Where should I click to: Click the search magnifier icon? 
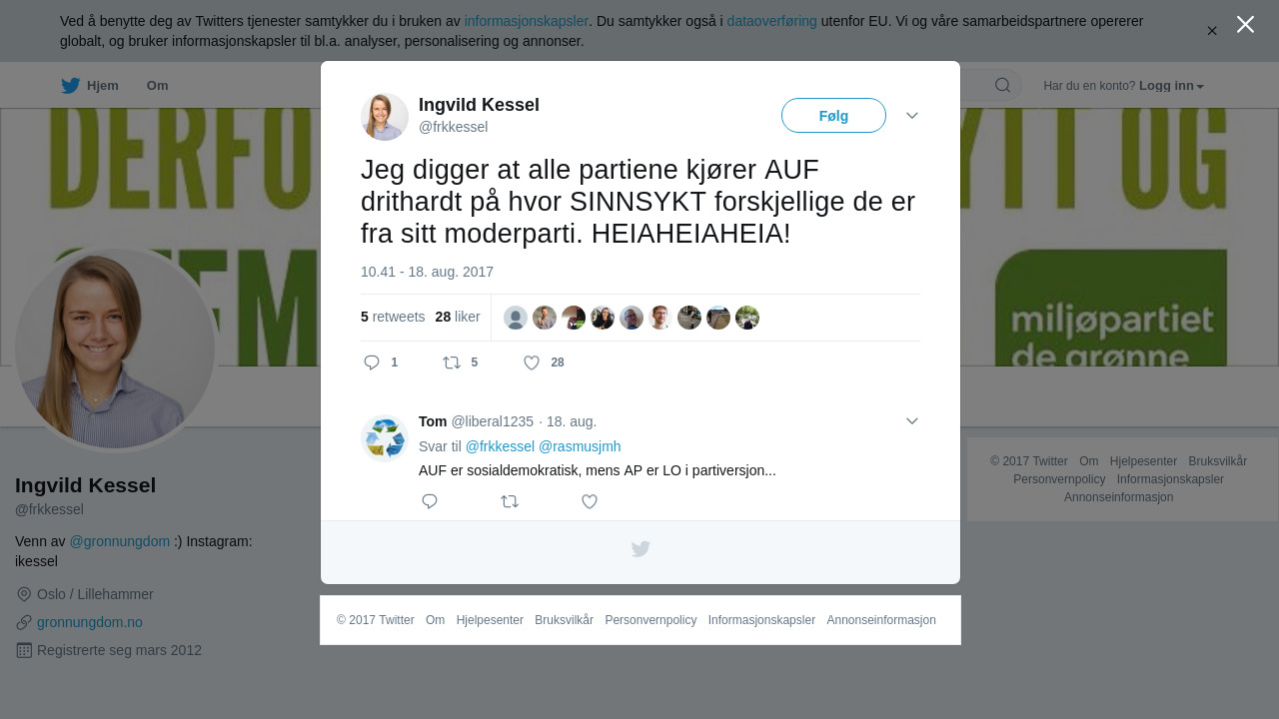[1002, 85]
